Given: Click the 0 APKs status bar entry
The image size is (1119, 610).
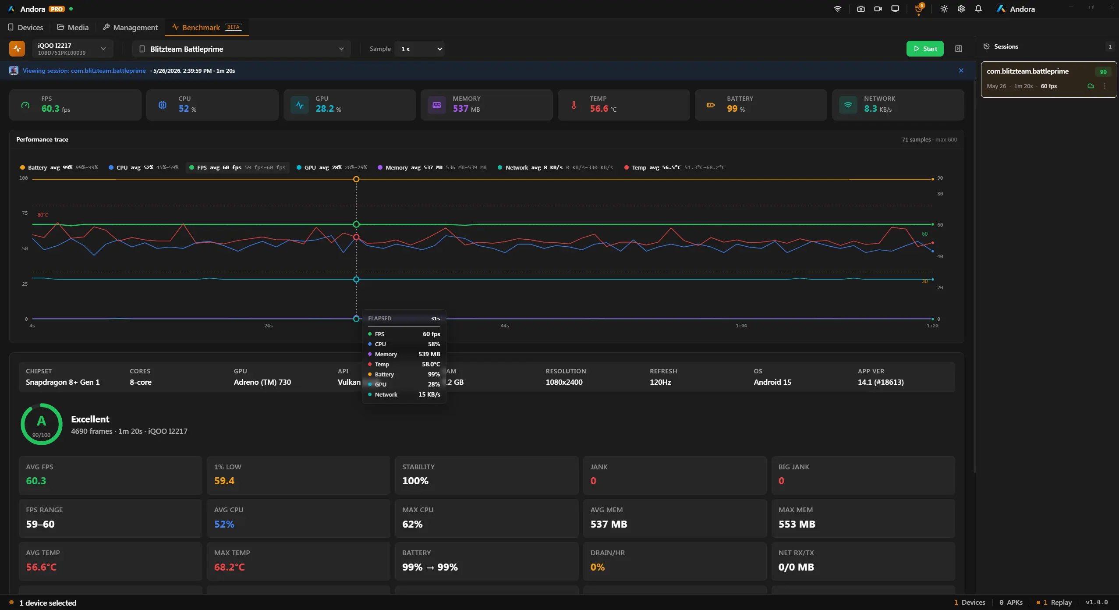Looking at the screenshot, I should click(x=1011, y=603).
